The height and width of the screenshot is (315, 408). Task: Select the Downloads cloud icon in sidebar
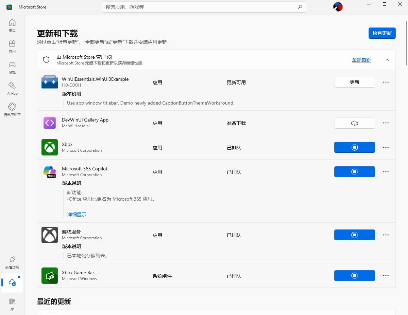[12, 283]
